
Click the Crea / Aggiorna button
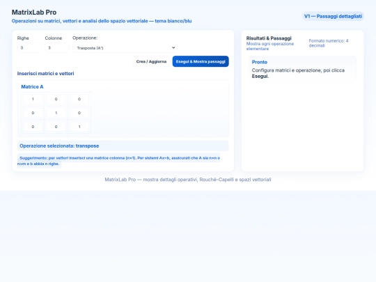click(151, 61)
